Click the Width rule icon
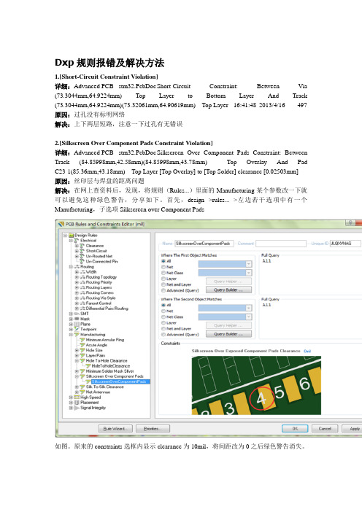Image resolution: width=362 pixels, height=512 pixels. coord(82,271)
